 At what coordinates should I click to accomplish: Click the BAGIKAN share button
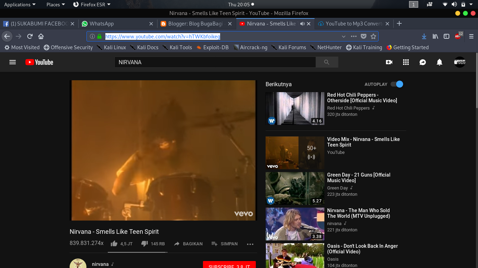(188, 244)
